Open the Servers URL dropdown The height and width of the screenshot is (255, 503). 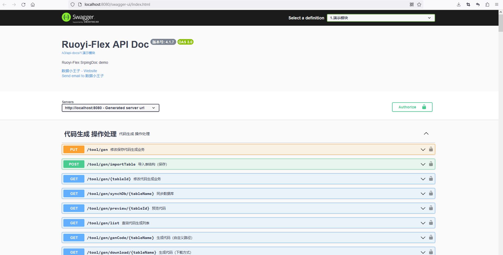pos(110,108)
